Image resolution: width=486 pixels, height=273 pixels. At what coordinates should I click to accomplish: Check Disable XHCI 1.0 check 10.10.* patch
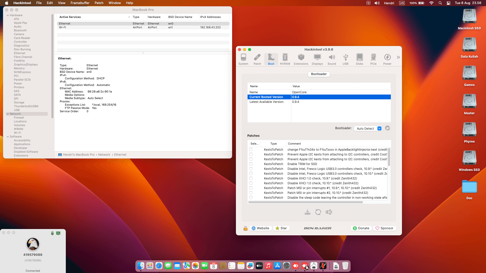[x=251, y=183]
